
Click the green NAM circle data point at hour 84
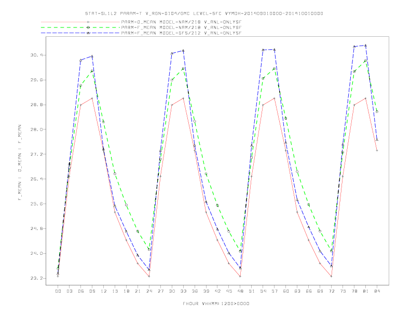[x=377, y=112]
